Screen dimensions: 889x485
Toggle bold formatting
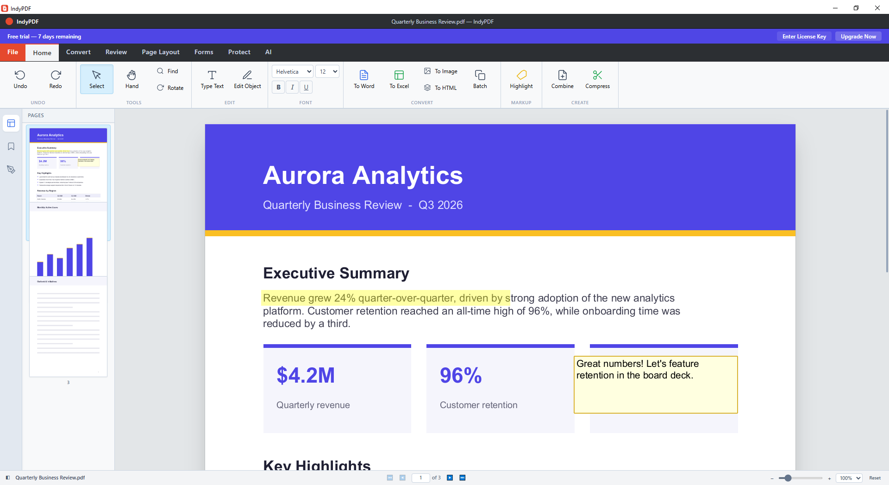tap(278, 87)
